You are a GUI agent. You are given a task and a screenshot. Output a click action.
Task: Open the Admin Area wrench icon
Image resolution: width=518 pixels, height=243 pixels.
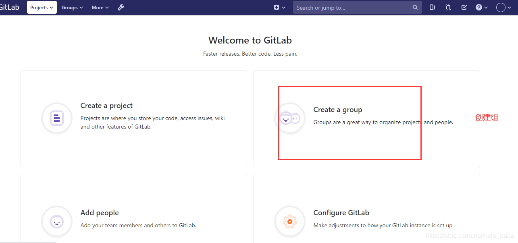(121, 7)
